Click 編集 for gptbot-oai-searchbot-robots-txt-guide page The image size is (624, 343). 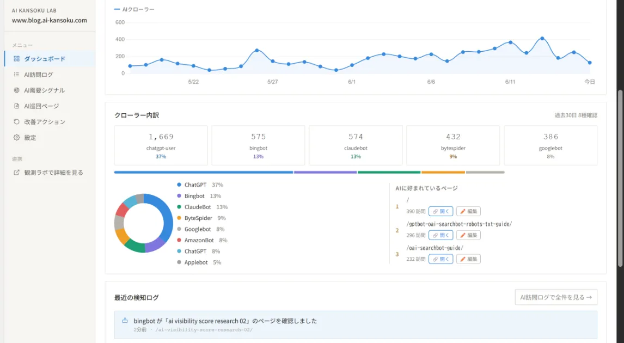point(468,235)
